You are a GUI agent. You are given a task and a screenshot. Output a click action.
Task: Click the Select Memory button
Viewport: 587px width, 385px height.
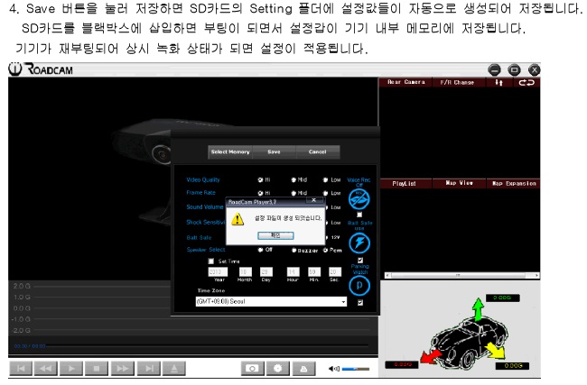click(230, 151)
